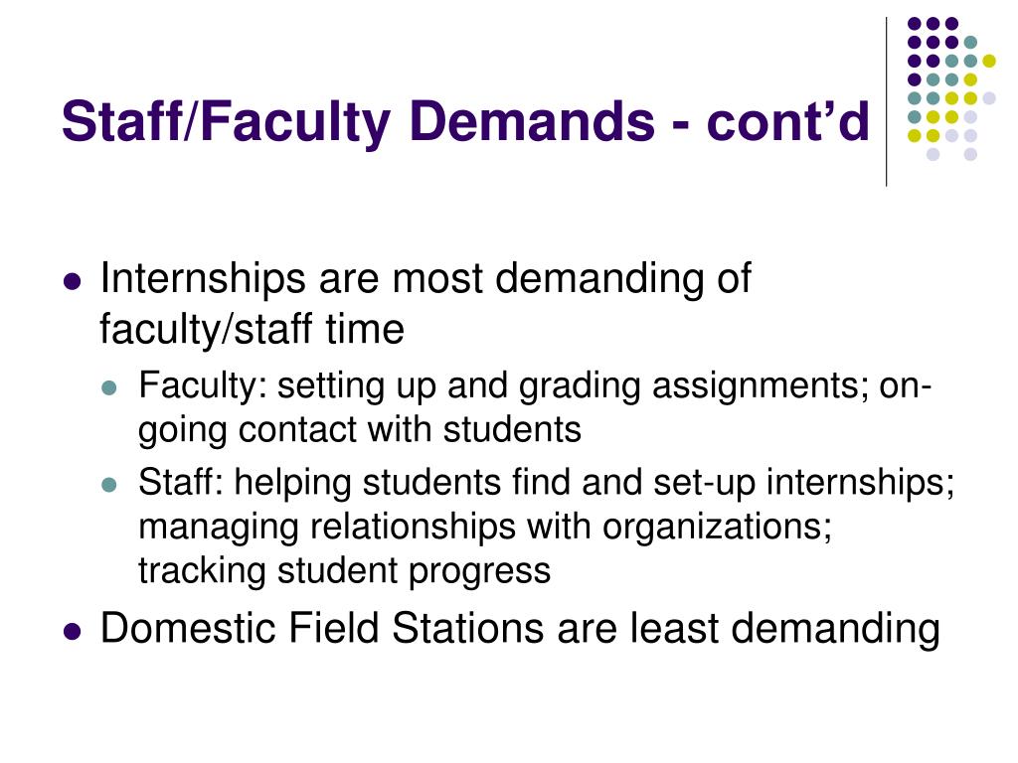1018x763 pixels.
Task: Click the teal dot in the dot grid's second row
Action: [x=970, y=43]
